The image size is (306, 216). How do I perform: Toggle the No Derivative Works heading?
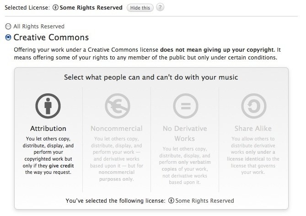coord(185,133)
